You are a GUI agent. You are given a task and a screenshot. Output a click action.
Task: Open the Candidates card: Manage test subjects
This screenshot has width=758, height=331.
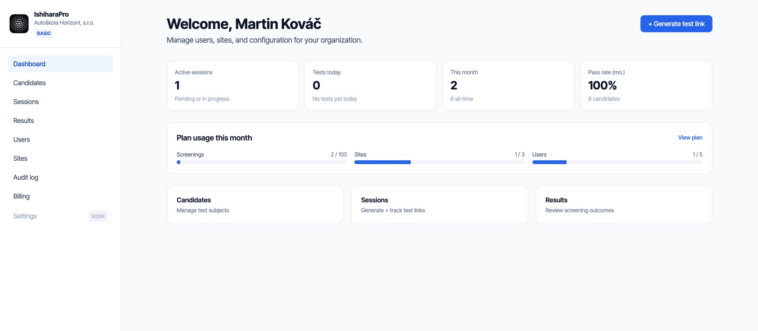coord(255,205)
